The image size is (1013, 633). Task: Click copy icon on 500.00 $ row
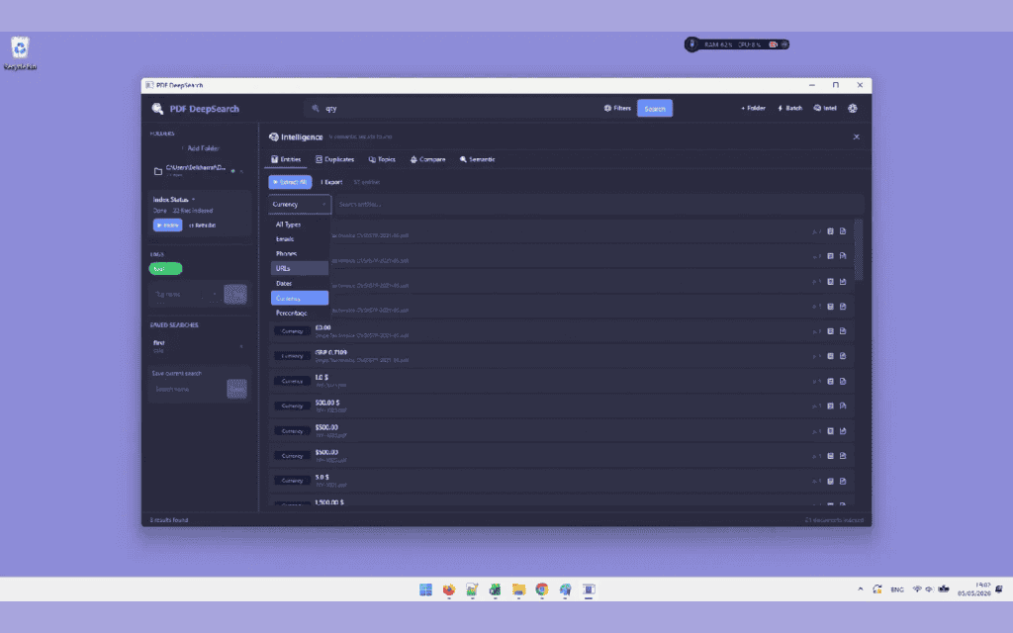point(830,406)
